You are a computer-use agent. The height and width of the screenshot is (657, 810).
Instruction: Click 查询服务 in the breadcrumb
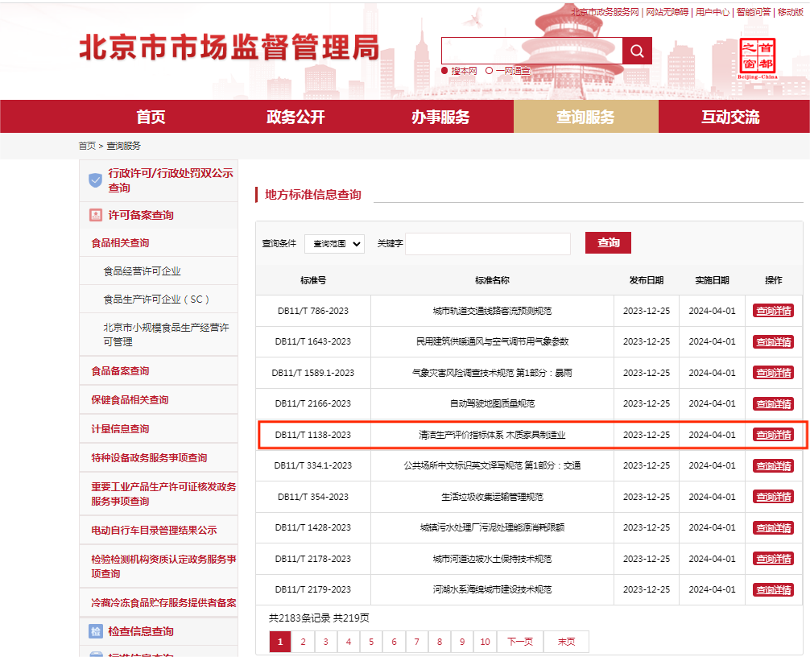coord(123,146)
